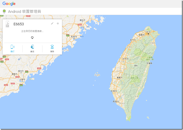Click the 嘉義市 map label
The height and width of the screenshot is (130, 183).
[120, 77]
